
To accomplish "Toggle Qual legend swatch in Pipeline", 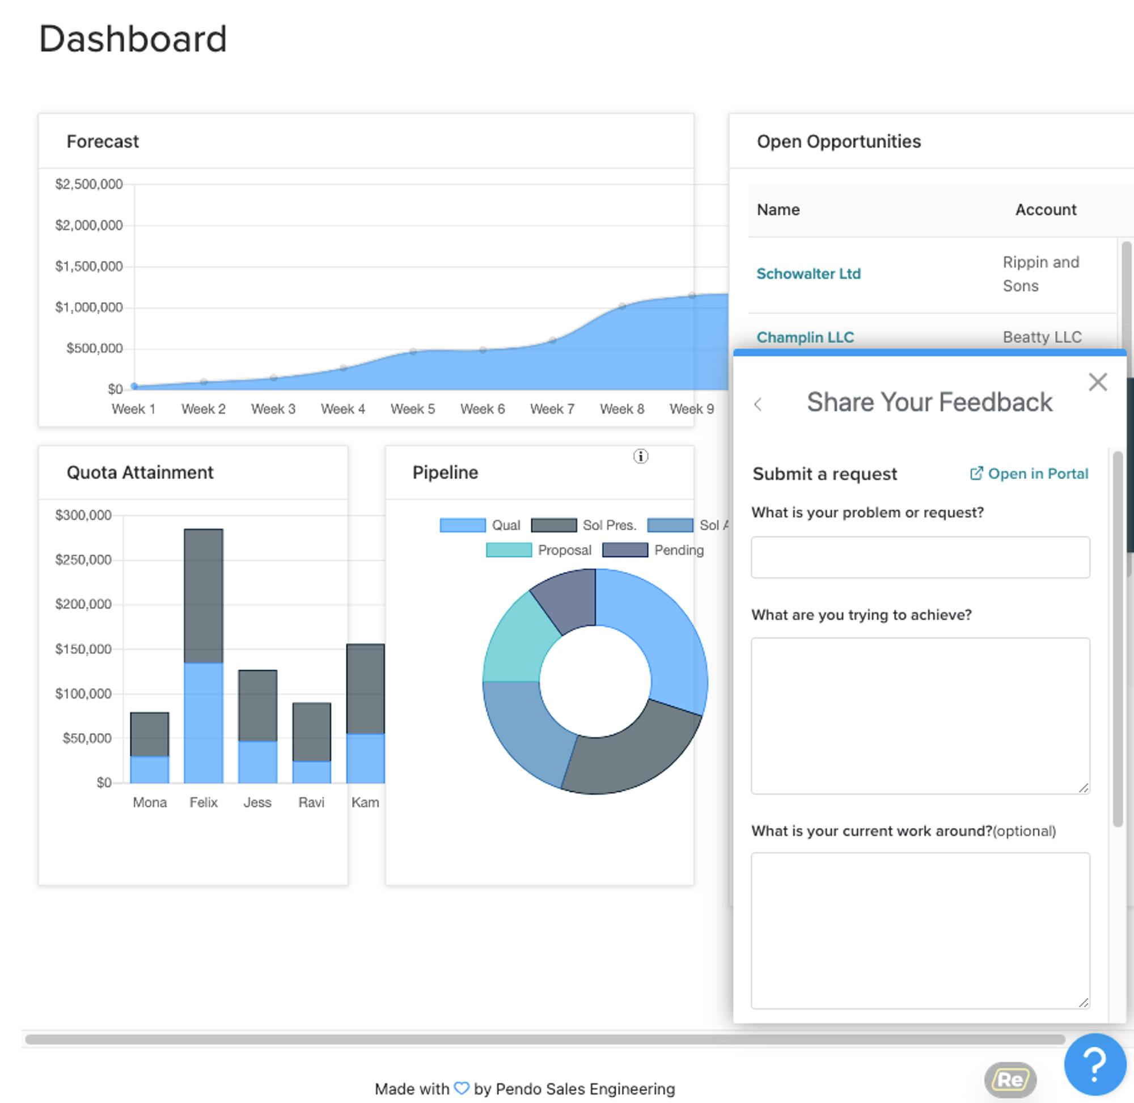I will 462,526.
